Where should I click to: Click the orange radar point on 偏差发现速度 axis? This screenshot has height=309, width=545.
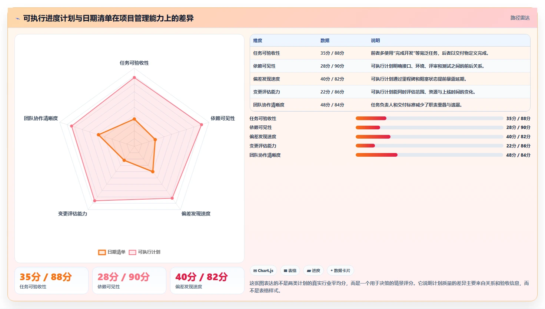(153, 172)
